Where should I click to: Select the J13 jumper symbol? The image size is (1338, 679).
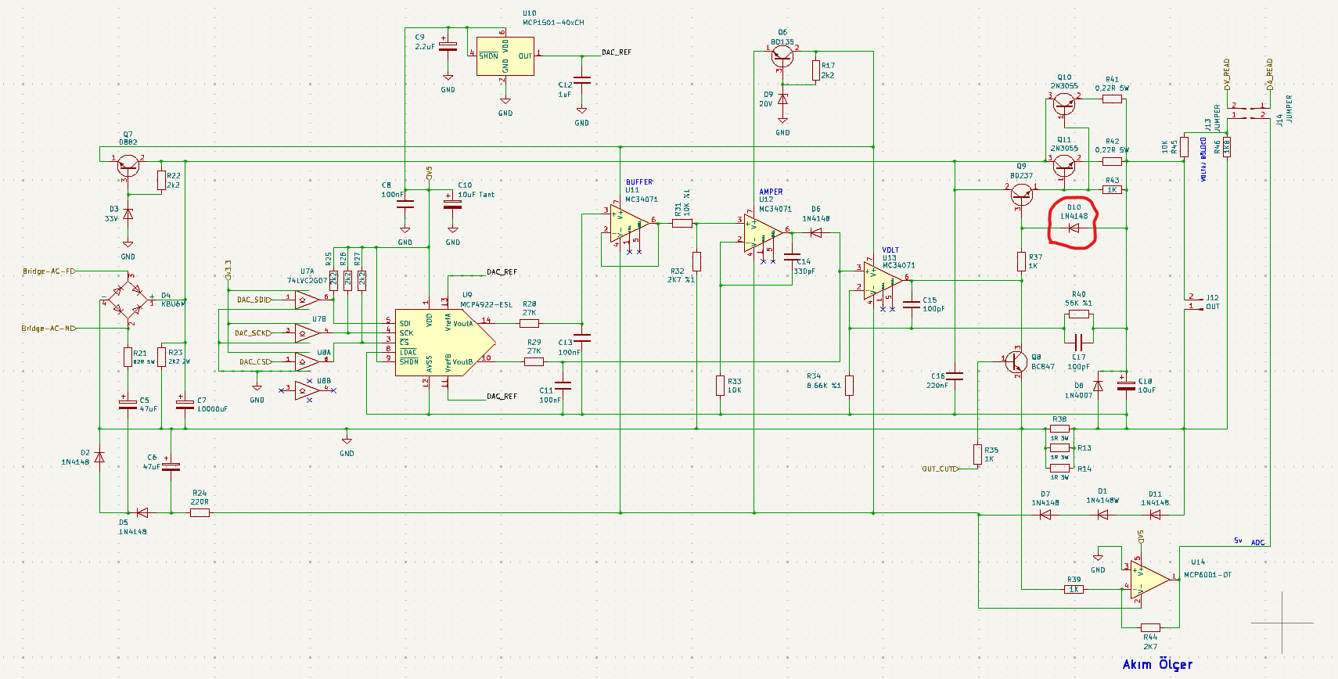click(1235, 110)
